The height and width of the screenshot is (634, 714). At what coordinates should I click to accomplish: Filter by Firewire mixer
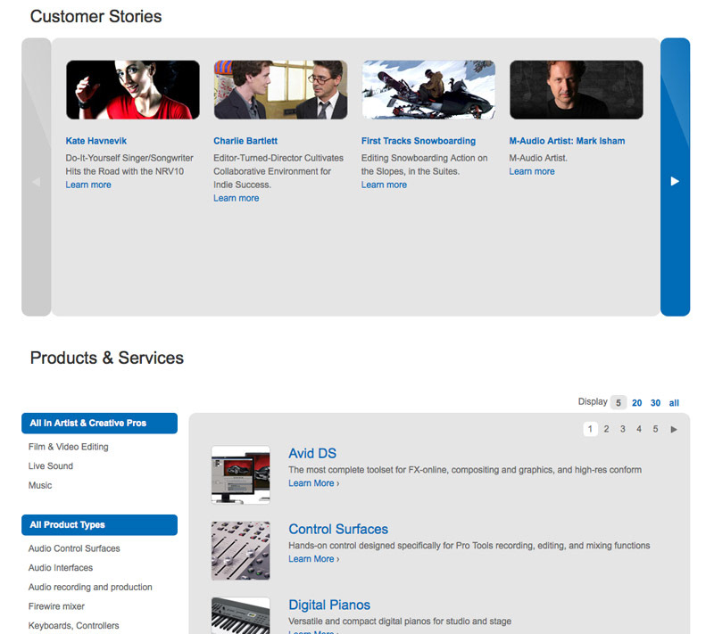(56, 606)
